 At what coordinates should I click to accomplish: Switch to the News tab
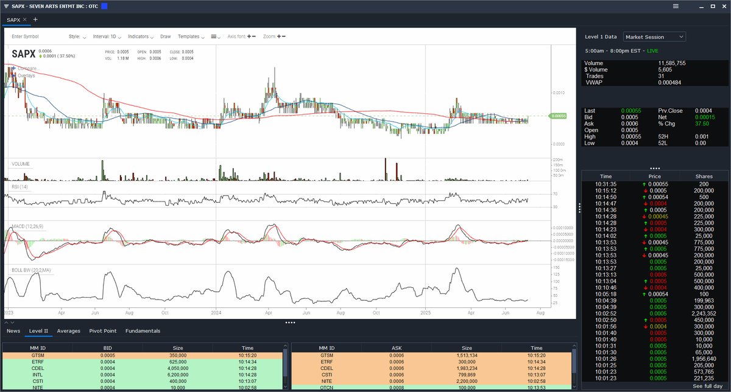tap(13, 331)
